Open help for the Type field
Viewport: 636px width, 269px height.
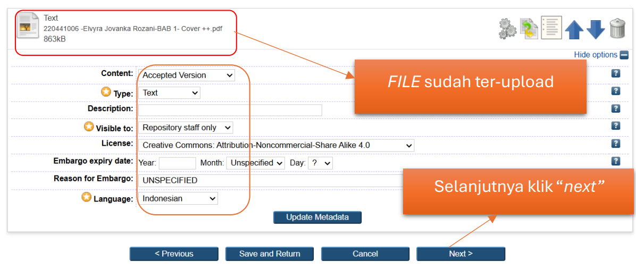click(x=616, y=91)
